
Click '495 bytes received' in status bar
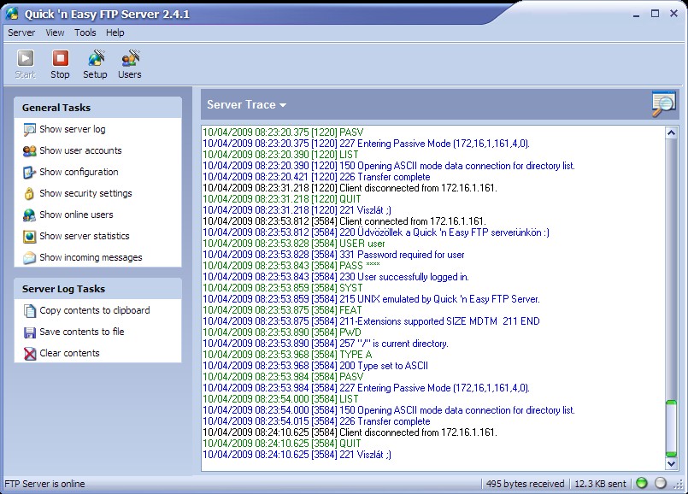526,484
